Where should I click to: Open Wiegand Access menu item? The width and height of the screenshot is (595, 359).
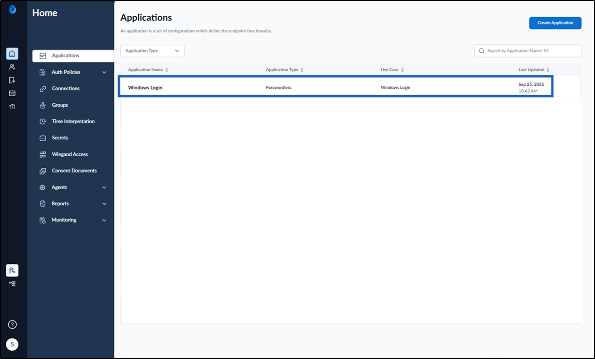70,154
